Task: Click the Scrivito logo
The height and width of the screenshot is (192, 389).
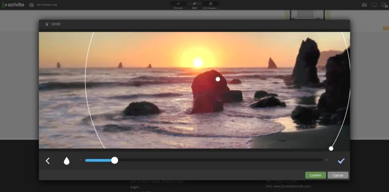Action: (13, 5)
